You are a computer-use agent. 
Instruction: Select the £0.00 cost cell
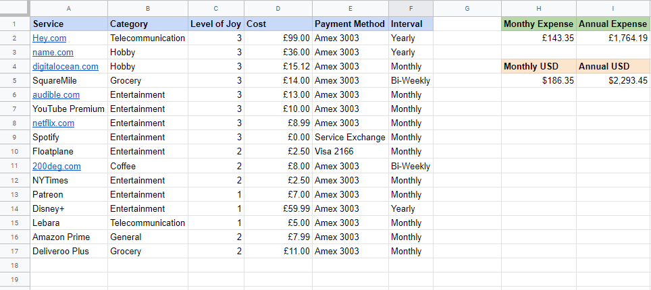pos(278,137)
